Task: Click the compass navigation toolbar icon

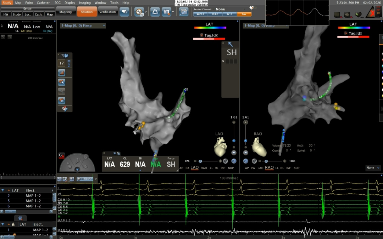Action: pyautogui.click(x=139, y=12)
